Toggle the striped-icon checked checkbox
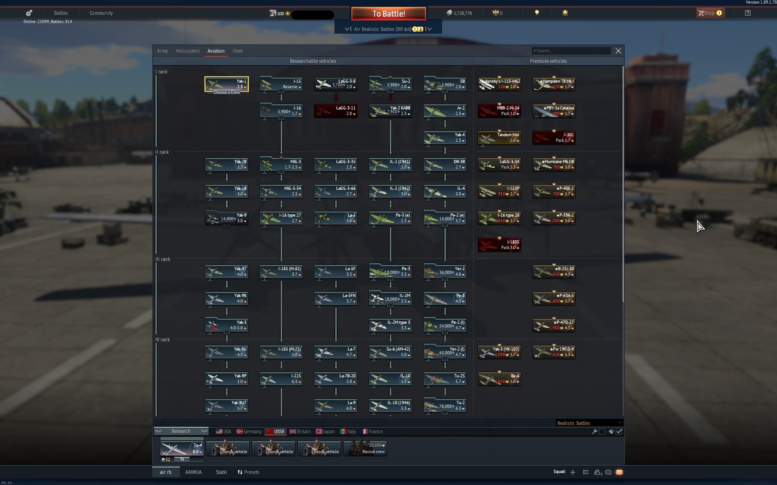Image resolution: width=777 pixels, height=485 pixels. tap(619, 431)
